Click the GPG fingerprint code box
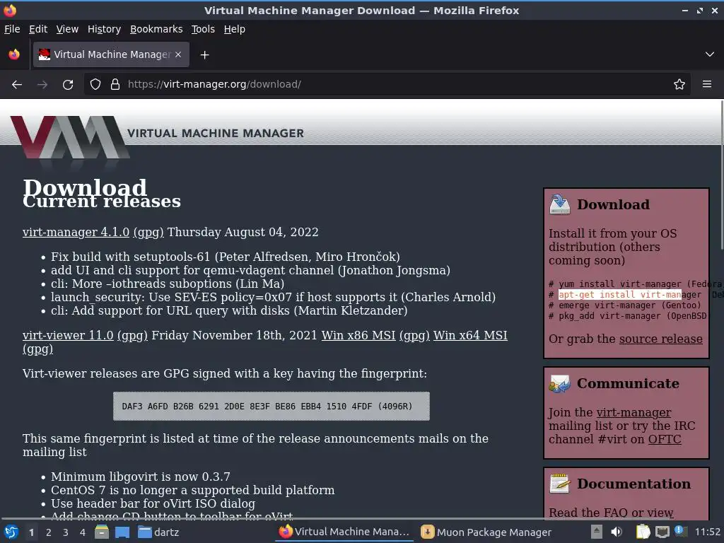The image size is (724, 543). coord(271,407)
